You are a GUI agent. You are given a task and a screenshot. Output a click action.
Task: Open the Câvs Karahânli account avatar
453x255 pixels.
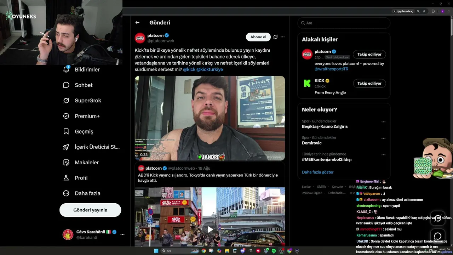pos(68,234)
